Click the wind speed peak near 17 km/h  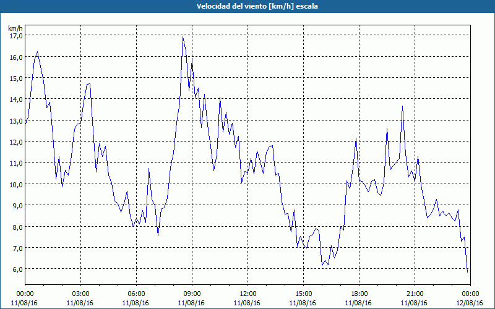[183, 37]
